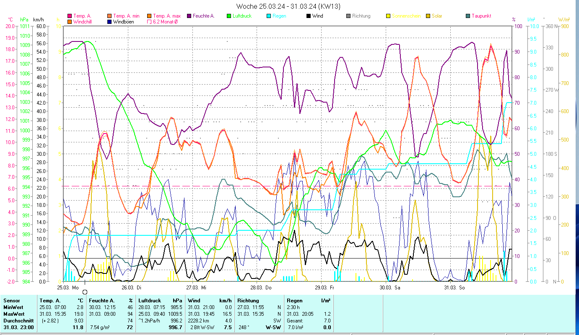The width and height of the screenshot is (579, 335).
Task: Select the gray Richtung legend swatch
Action: pyautogui.click(x=348, y=16)
